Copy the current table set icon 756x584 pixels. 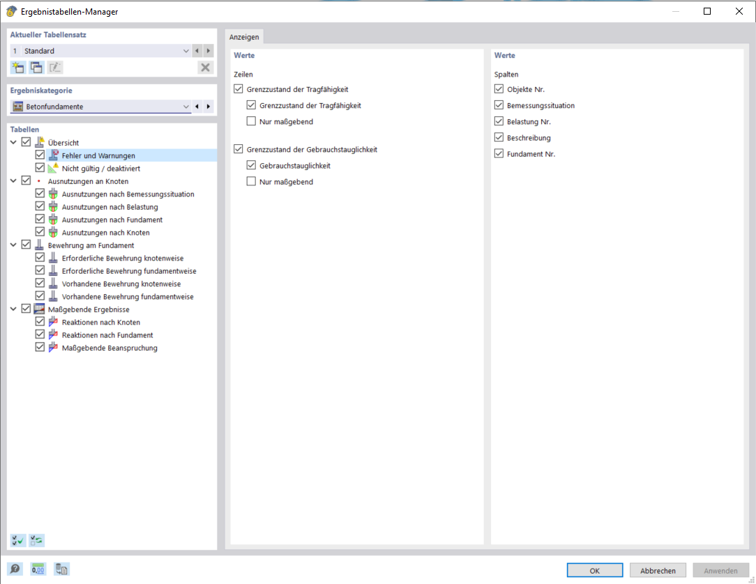click(x=37, y=68)
